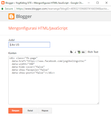The height and width of the screenshot is (118, 111).
Task: Click the data-href code line
Action: (x=49, y=61)
